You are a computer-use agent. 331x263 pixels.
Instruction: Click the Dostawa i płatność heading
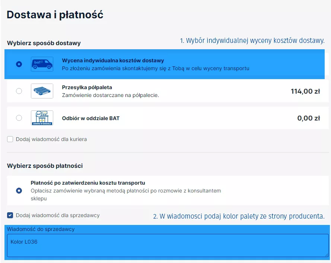[x=55, y=15]
